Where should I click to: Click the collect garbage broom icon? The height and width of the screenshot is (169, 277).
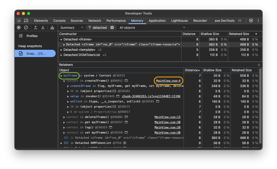52,27
